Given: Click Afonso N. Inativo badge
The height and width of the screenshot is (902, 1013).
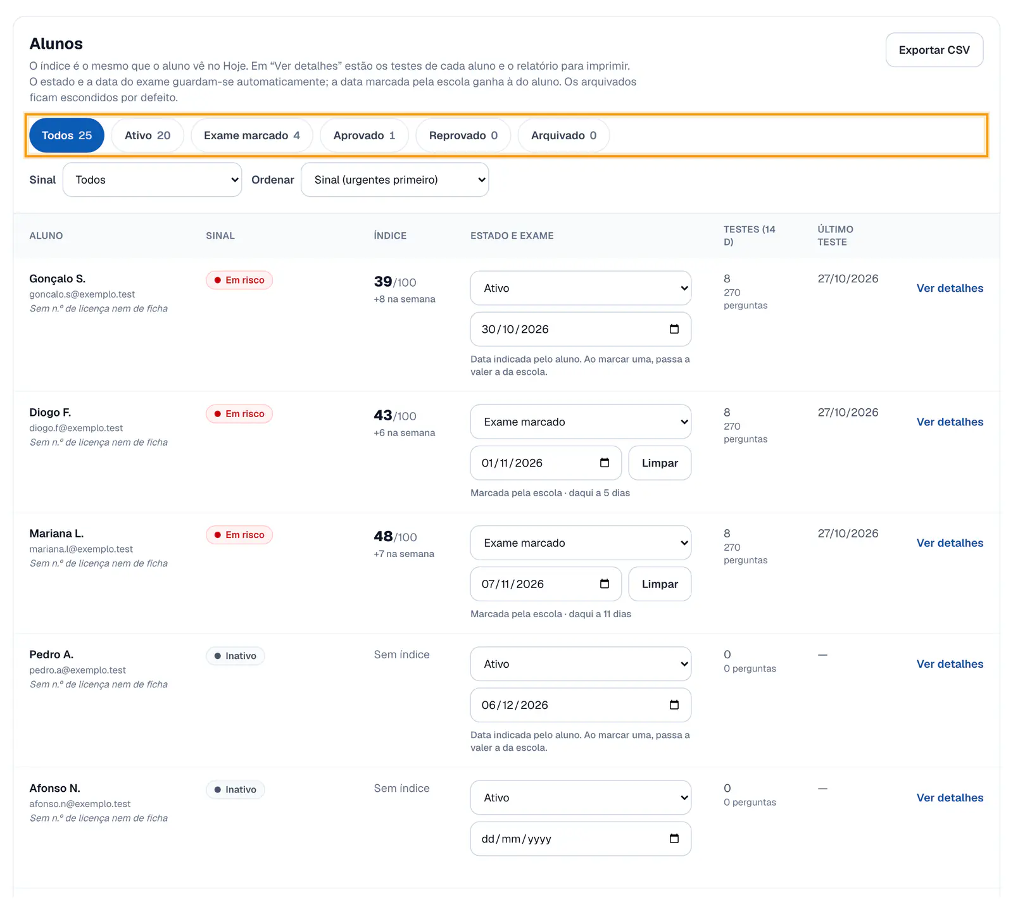Looking at the screenshot, I should coord(235,789).
